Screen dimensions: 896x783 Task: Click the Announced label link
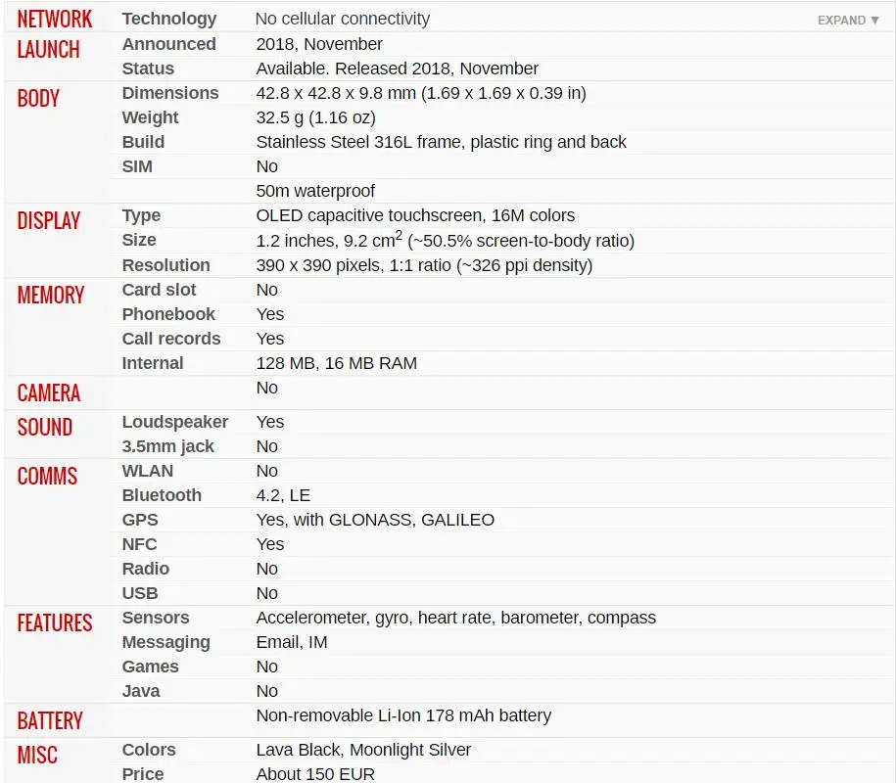[169, 44]
